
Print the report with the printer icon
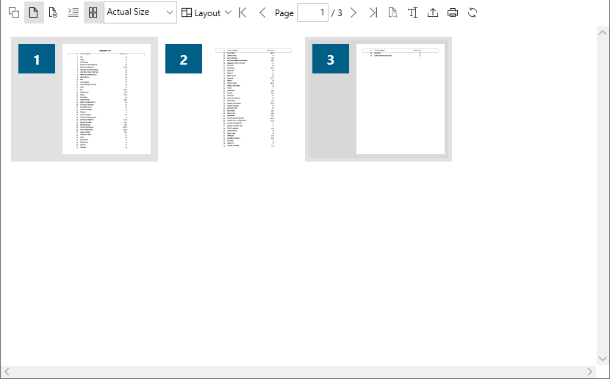pyautogui.click(x=453, y=13)
